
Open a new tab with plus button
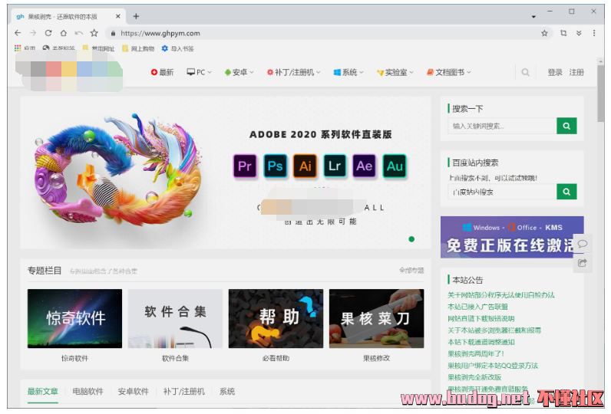coord(136,16)
